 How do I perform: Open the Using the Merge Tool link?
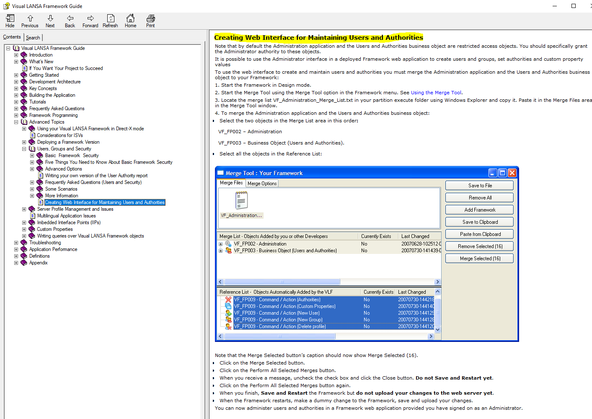436,93
